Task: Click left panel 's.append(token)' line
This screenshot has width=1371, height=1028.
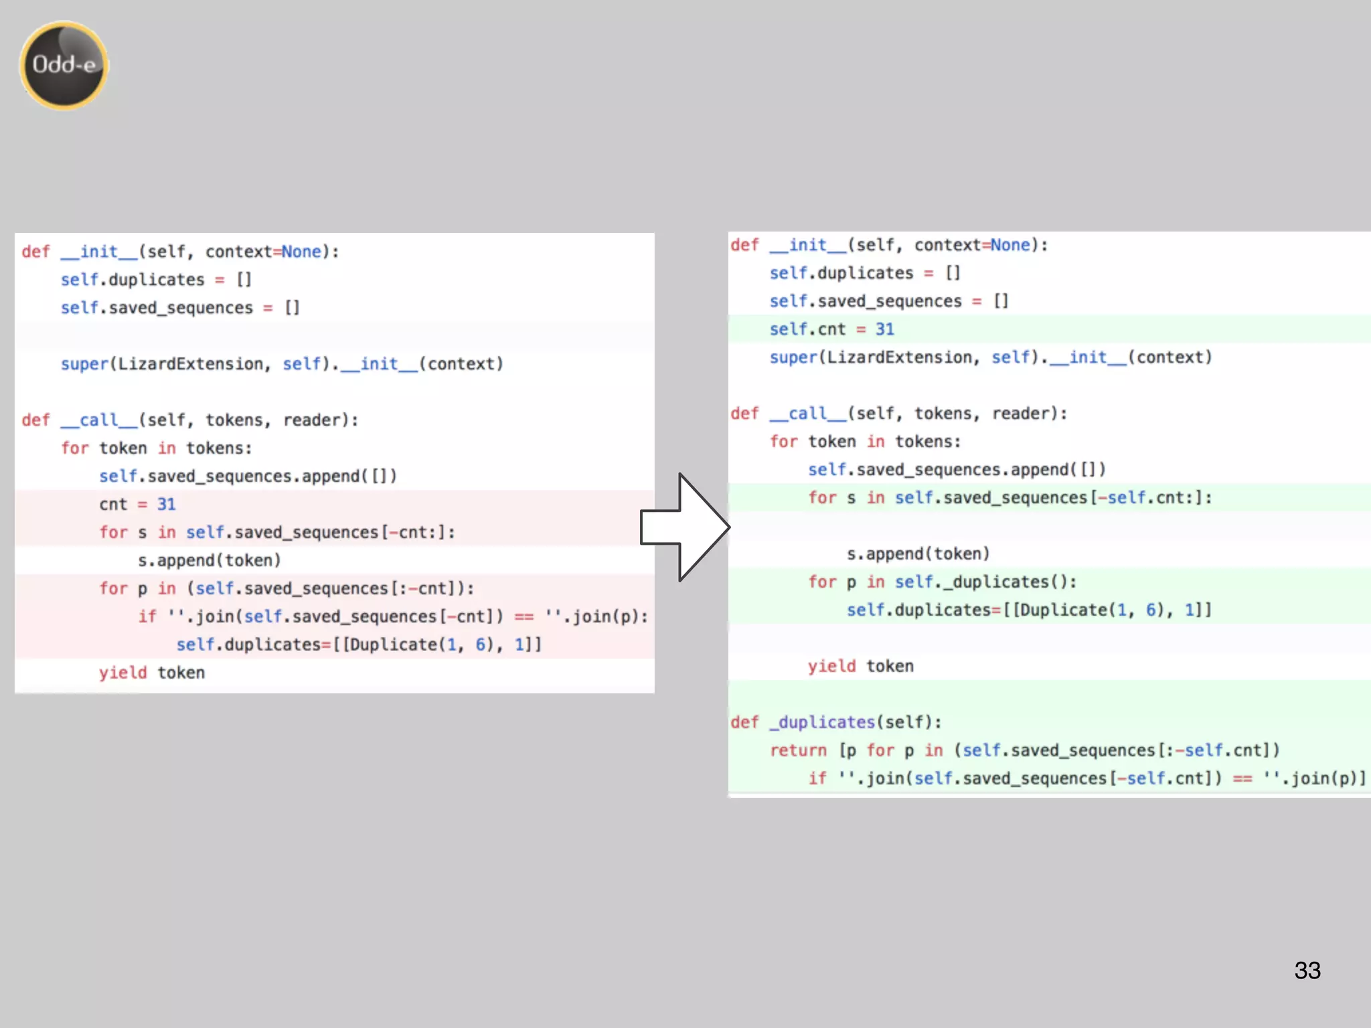Action: (209, 560)
